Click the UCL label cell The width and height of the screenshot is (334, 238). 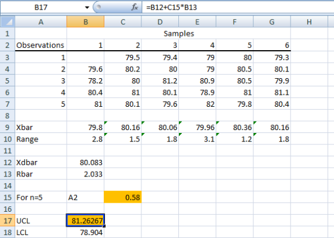point(41,221)
